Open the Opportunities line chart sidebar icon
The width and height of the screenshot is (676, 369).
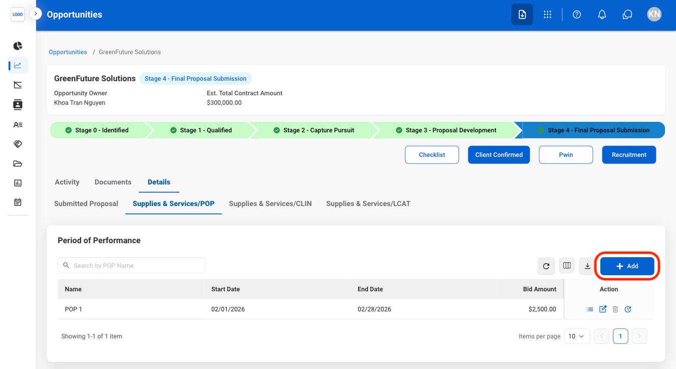18,65
